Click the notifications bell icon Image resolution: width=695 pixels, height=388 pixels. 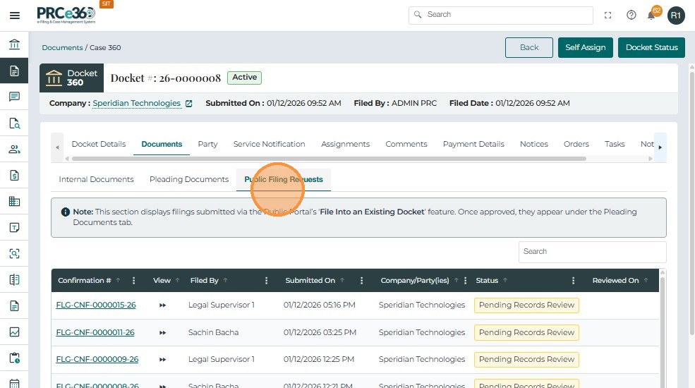(651, 15)
